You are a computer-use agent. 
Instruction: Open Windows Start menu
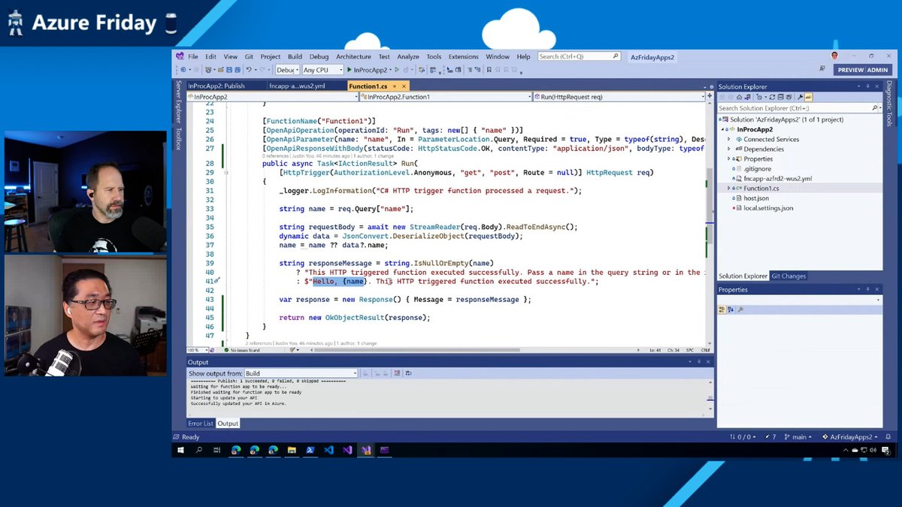pos(180,450)
